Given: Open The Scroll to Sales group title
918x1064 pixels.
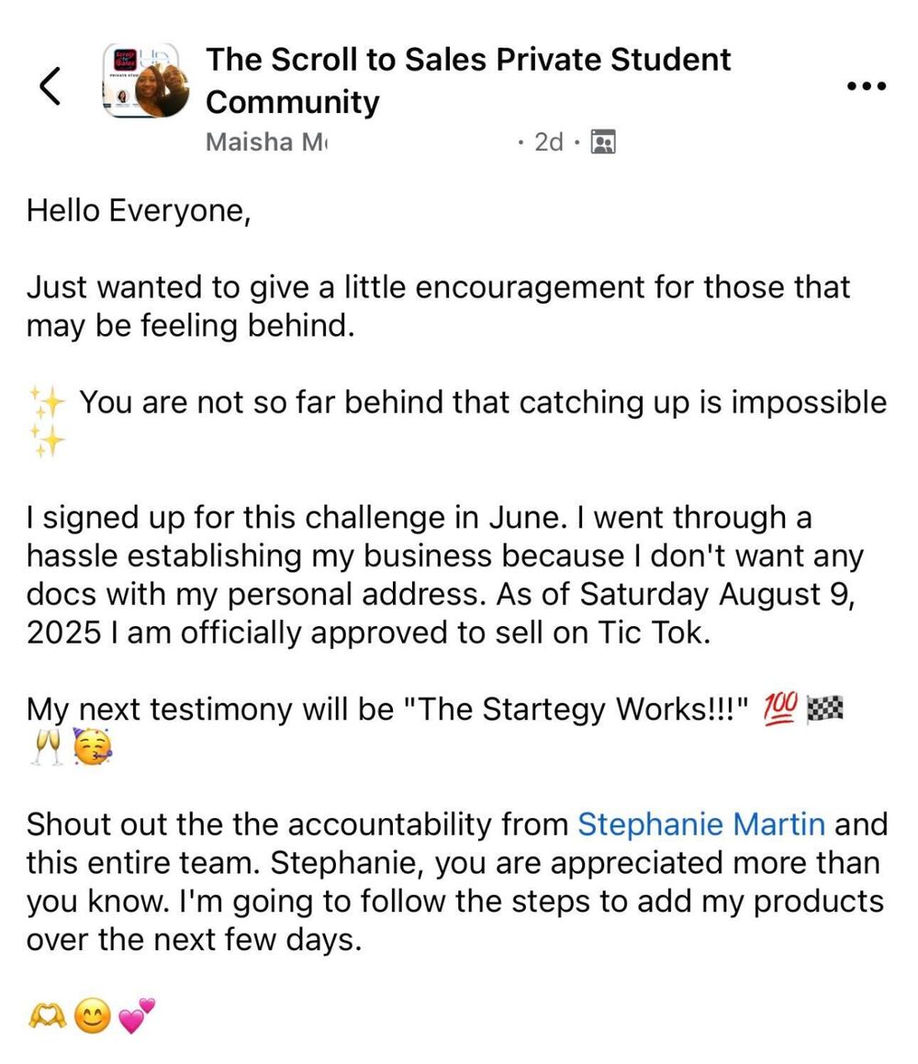Looking at the screenshot, I should coord(468,80).
